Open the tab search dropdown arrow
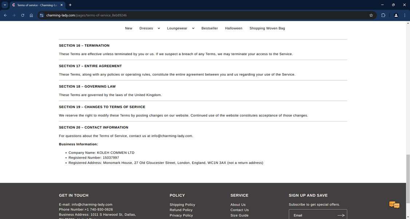 5,5
